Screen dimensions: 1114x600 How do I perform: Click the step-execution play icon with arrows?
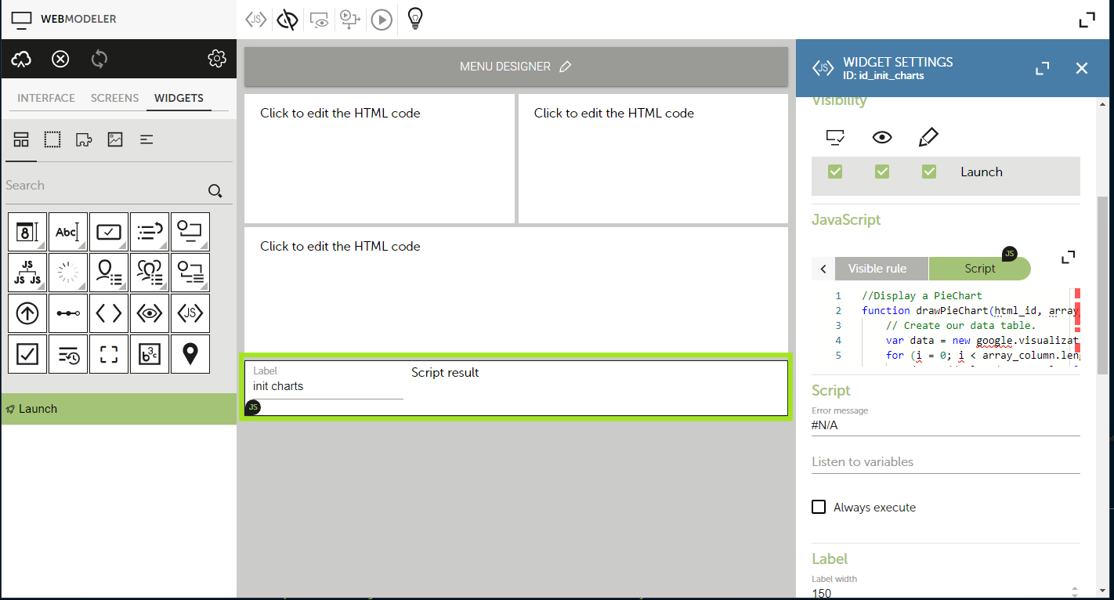click(x=349, y=20)
